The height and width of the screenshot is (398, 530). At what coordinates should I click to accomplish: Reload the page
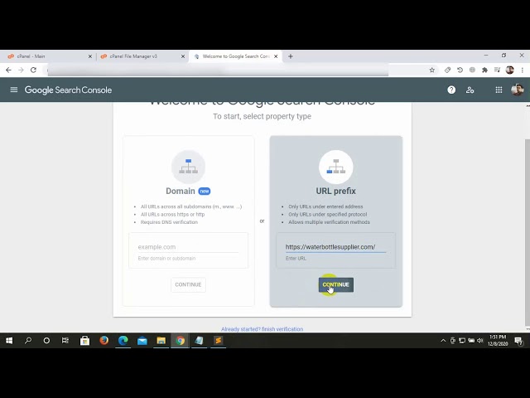point(33,70)
